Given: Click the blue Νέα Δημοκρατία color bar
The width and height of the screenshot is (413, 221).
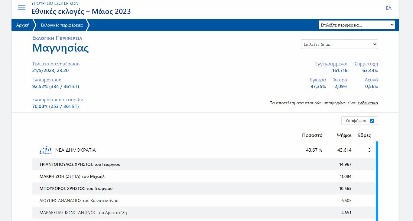Looking at the screenshot, I should 377,181.
